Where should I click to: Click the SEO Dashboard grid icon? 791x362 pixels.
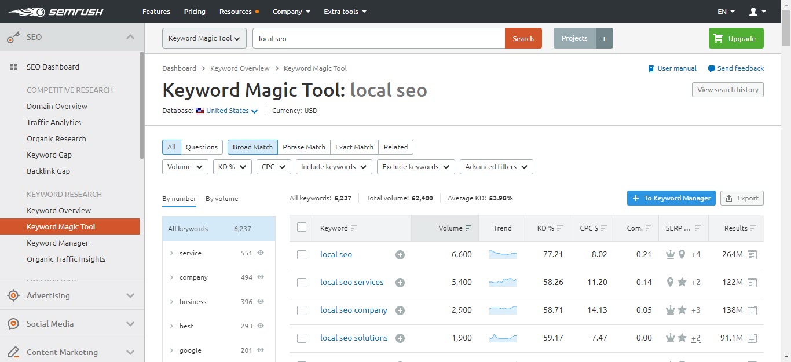coord(13,67)
